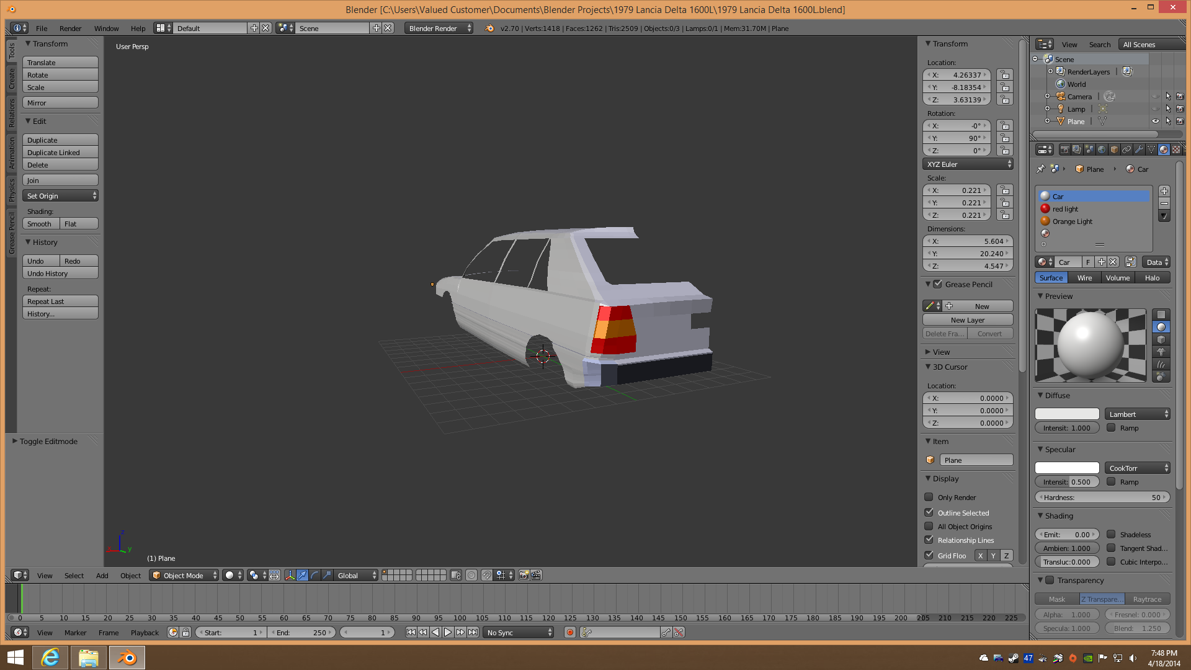The height and width of the screenshot is (670, 1191).
Task: Open the diffuse color swatch
Action: pyautogui.click(x=1067, y=414)
